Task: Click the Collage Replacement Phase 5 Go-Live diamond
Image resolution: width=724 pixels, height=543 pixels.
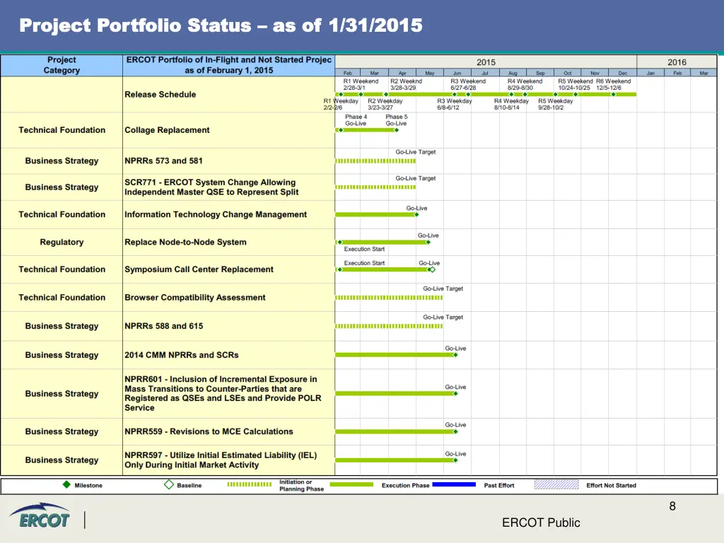Action: tap(397, 130)
